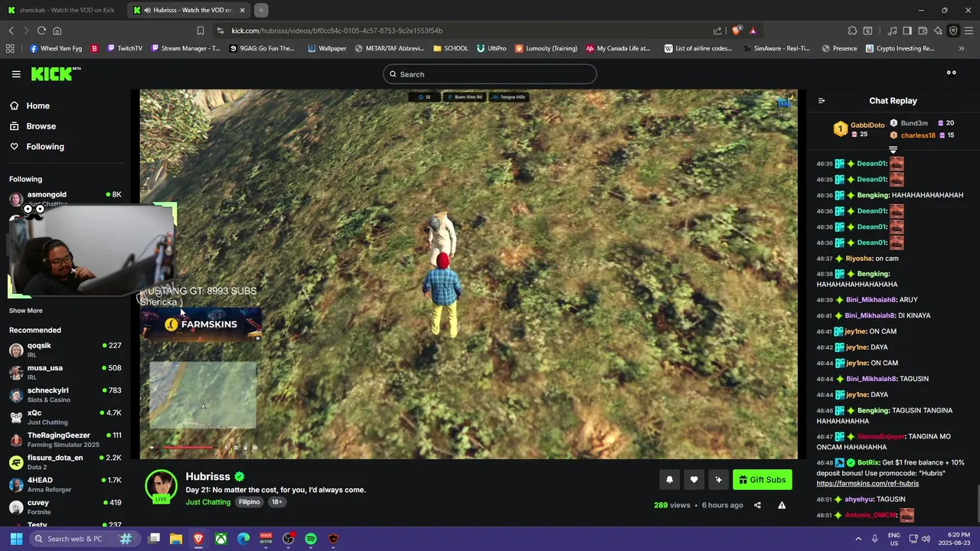Close the Hubrisss browser tab

point(243,10)
